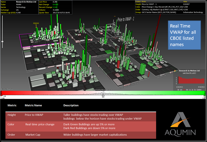
Task: Select the 1y chart range link
Action: tap(190, 90)
